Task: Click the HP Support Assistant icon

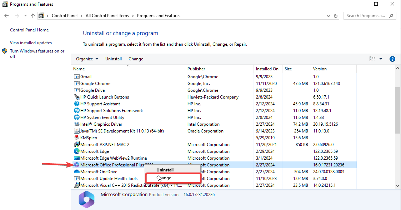Action: click(x=77, y=104)
